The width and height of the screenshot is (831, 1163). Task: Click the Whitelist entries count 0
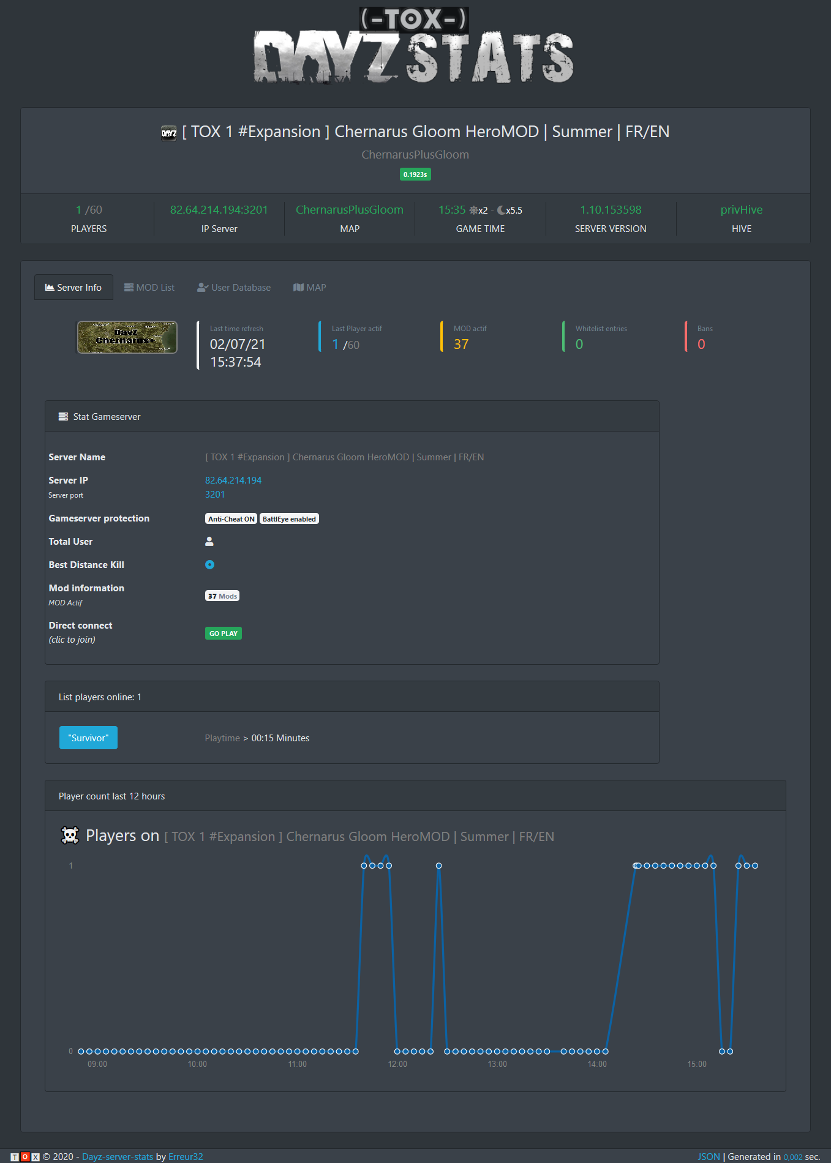(x=579, y=344)
